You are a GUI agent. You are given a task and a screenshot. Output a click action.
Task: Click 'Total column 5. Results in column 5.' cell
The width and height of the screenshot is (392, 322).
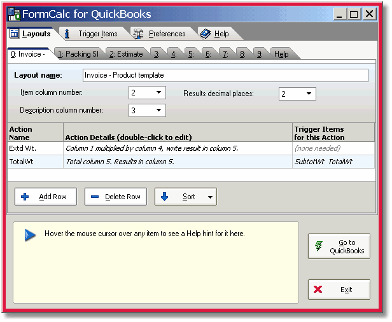178,162
